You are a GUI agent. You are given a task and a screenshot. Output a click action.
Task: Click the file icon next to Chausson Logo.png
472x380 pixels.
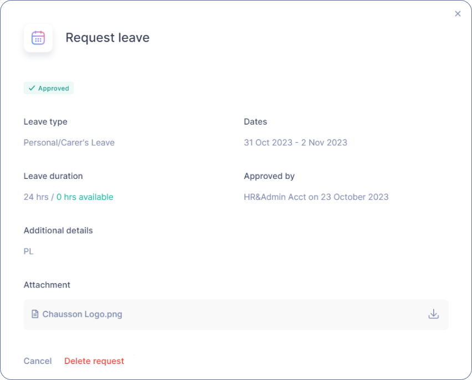(36, 314)
